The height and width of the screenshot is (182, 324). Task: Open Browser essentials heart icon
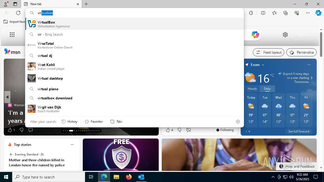tap(297, 13)
